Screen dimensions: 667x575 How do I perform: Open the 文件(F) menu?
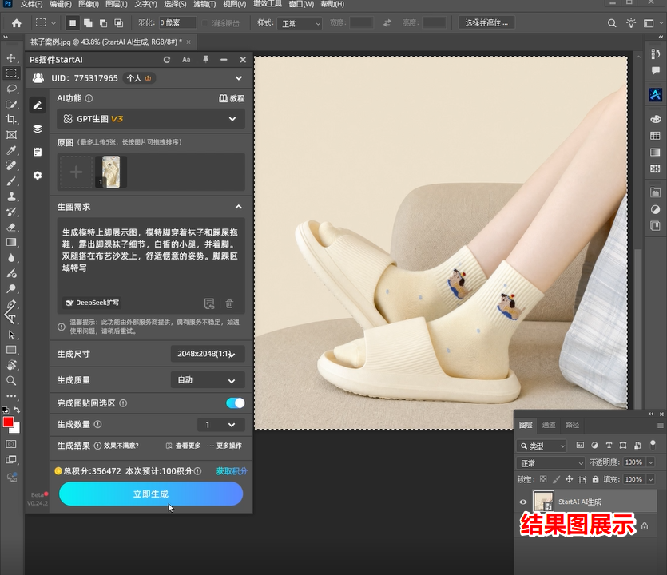point(32,4)
